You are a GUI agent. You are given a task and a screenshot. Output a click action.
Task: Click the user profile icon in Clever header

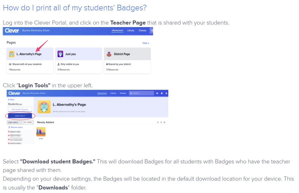pos(166,93)
